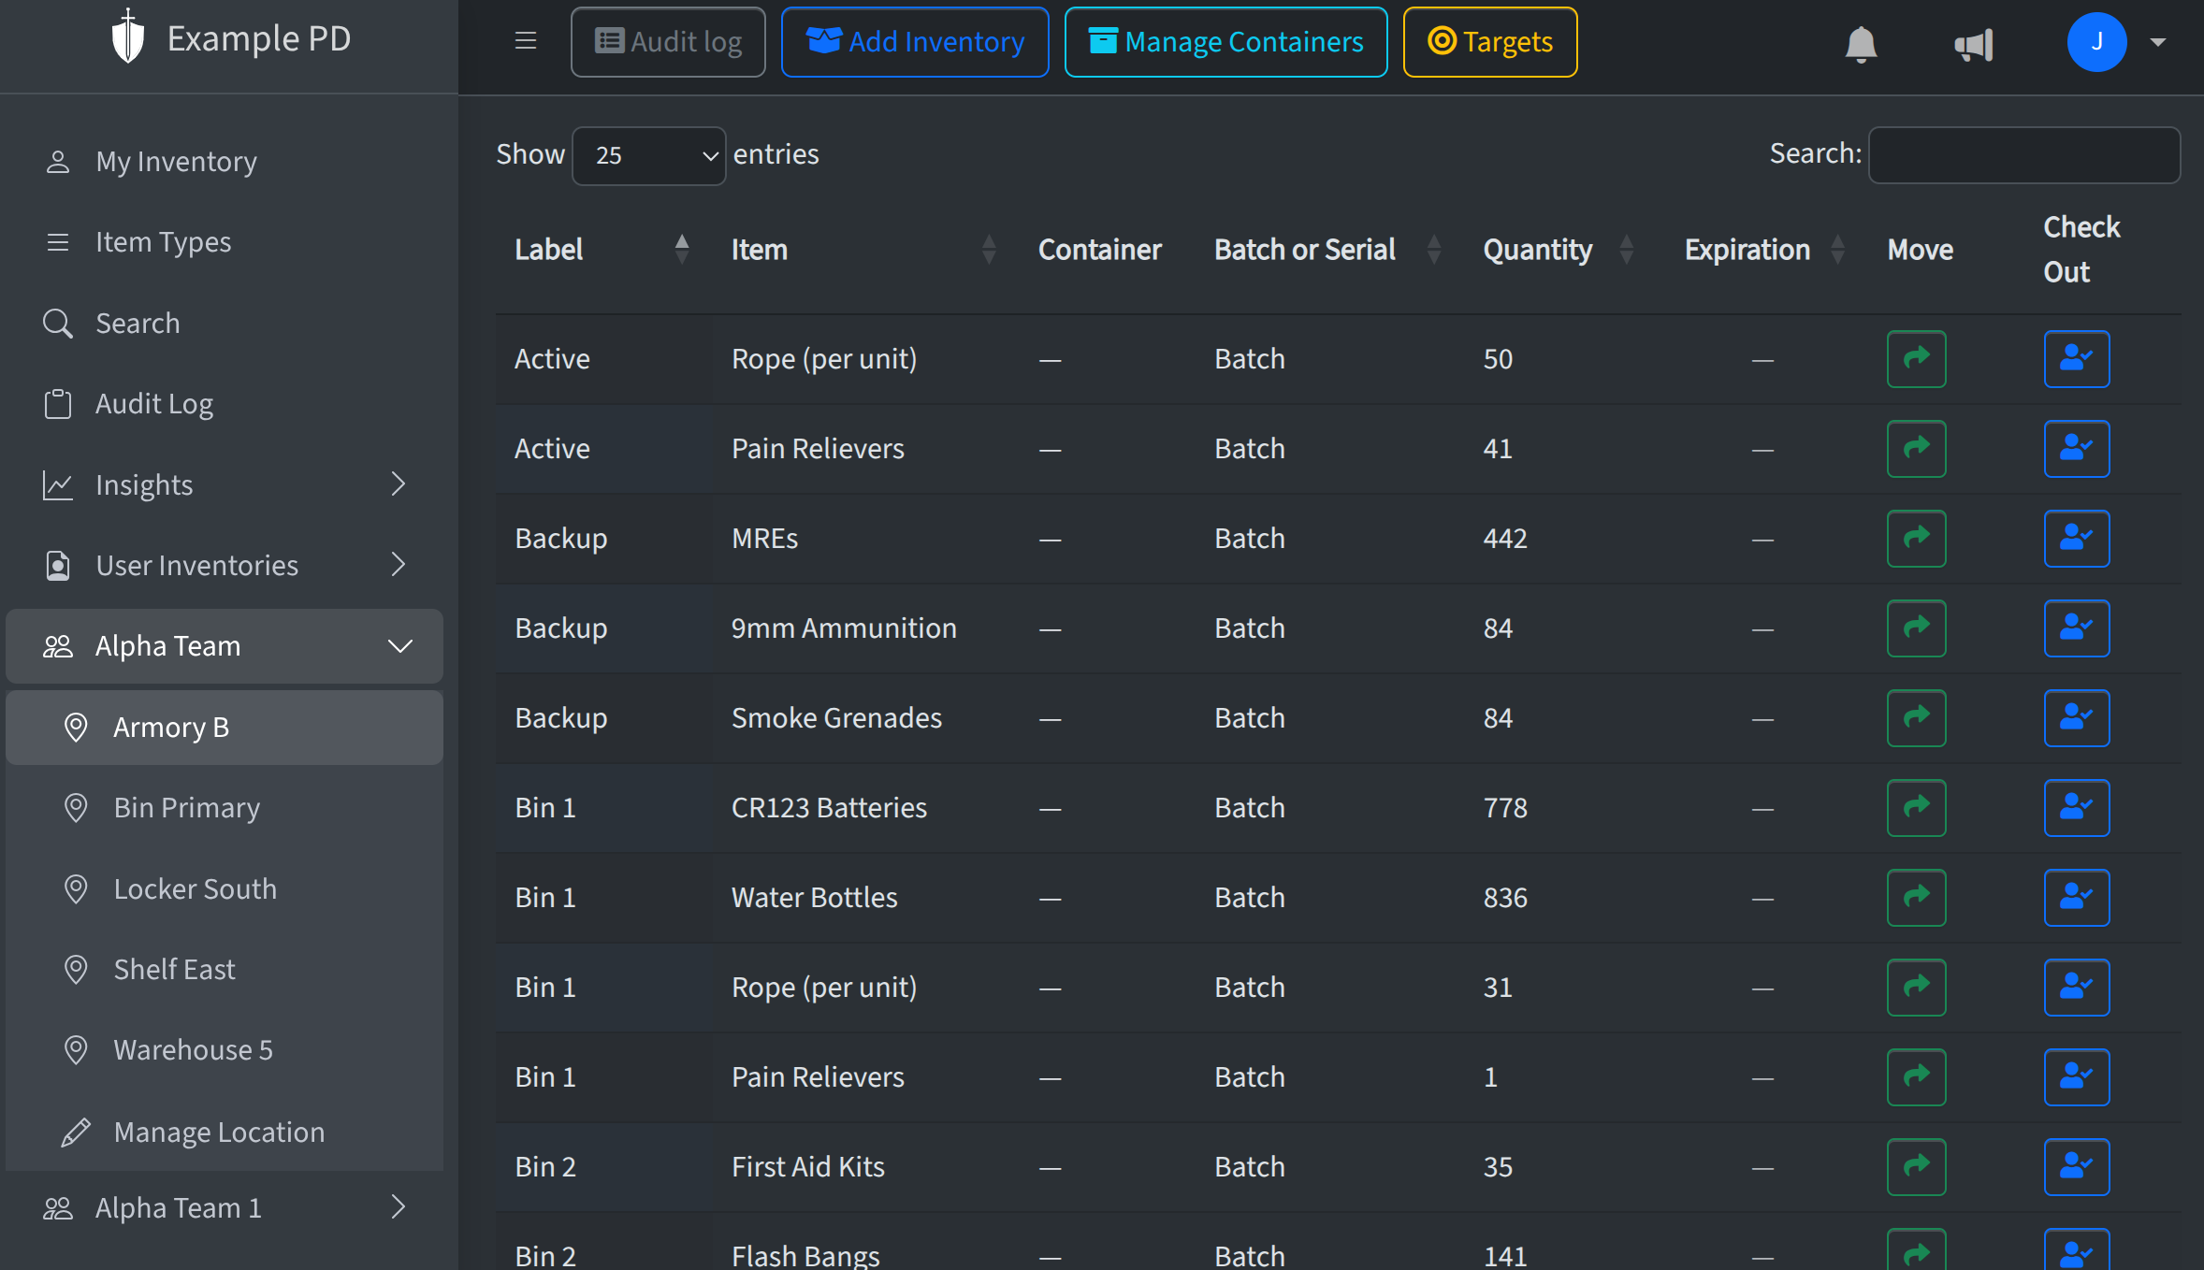Open the Show entries dropdown
Screen dimensions: 2204x1270
click(x=647, y=155)
